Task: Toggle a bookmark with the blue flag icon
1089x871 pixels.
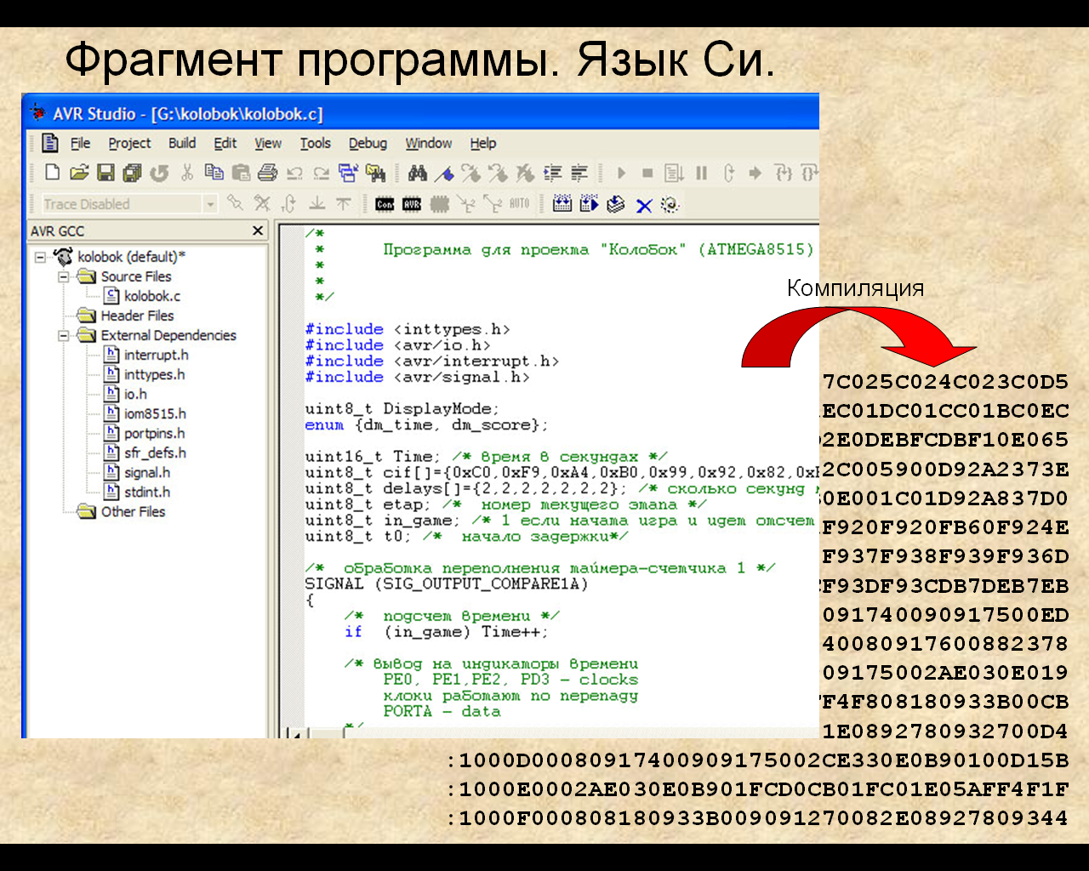Action: click(444, 174)
